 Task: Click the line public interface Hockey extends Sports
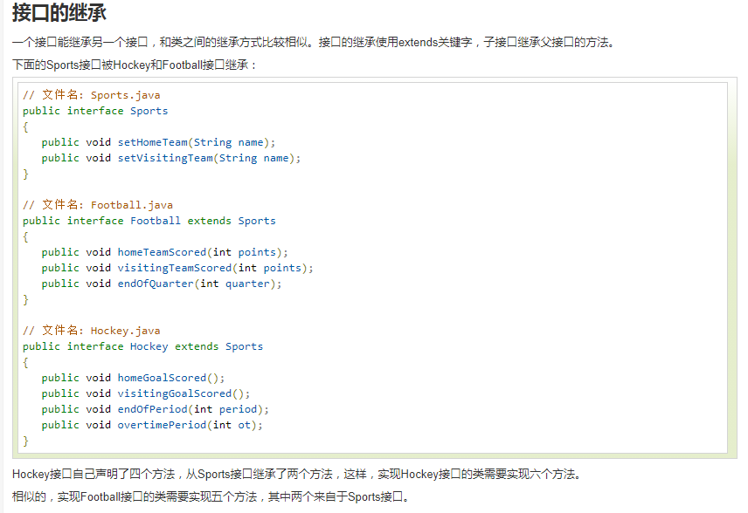point(143,346)
